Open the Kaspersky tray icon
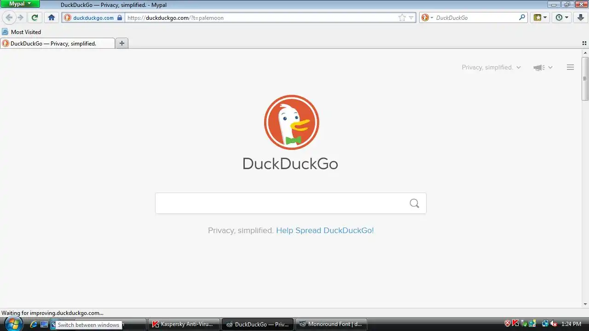 click(x=516, y=324)
